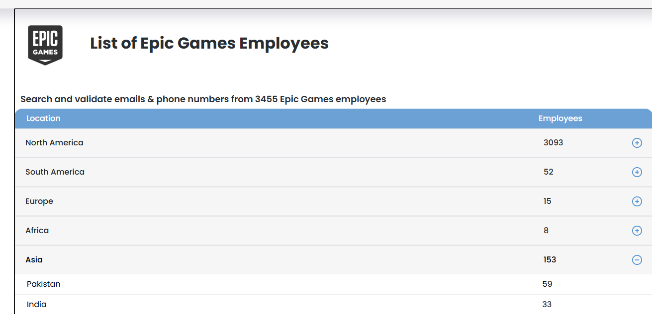652x314 pixels.
Task: Select the Asia location text
Action: [34, 259]
